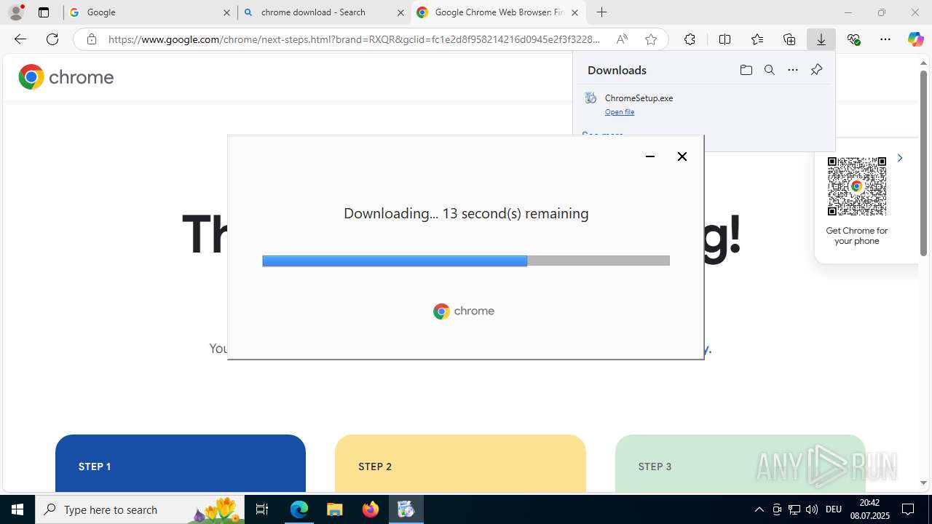
Task: Close the Google tab
Action: coord(226,12)
